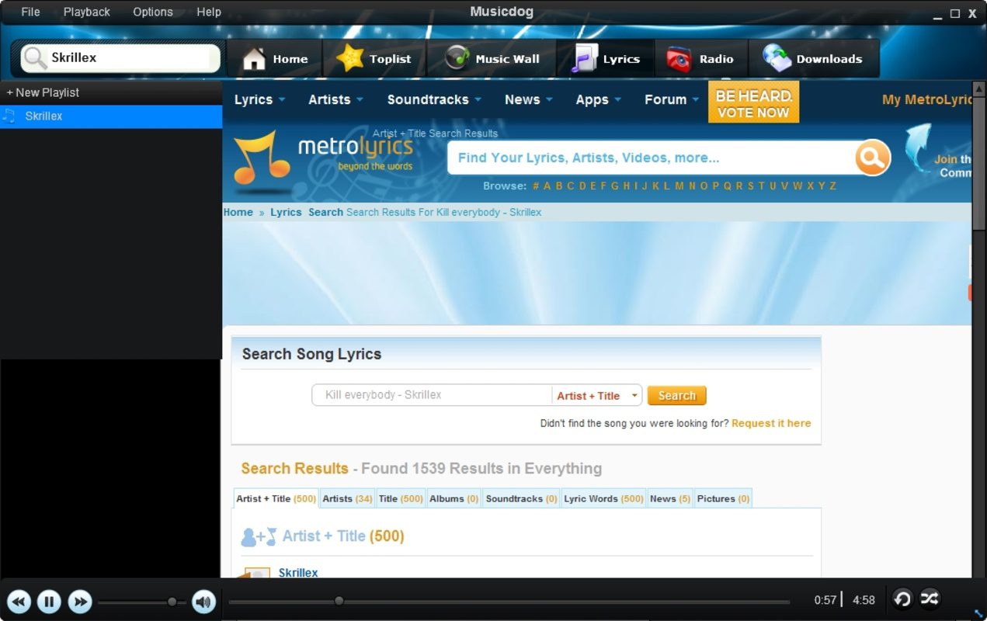Click the Home breadcrumb link
The height and width of the screenshot is (621, 987).
tap(238, 212)
